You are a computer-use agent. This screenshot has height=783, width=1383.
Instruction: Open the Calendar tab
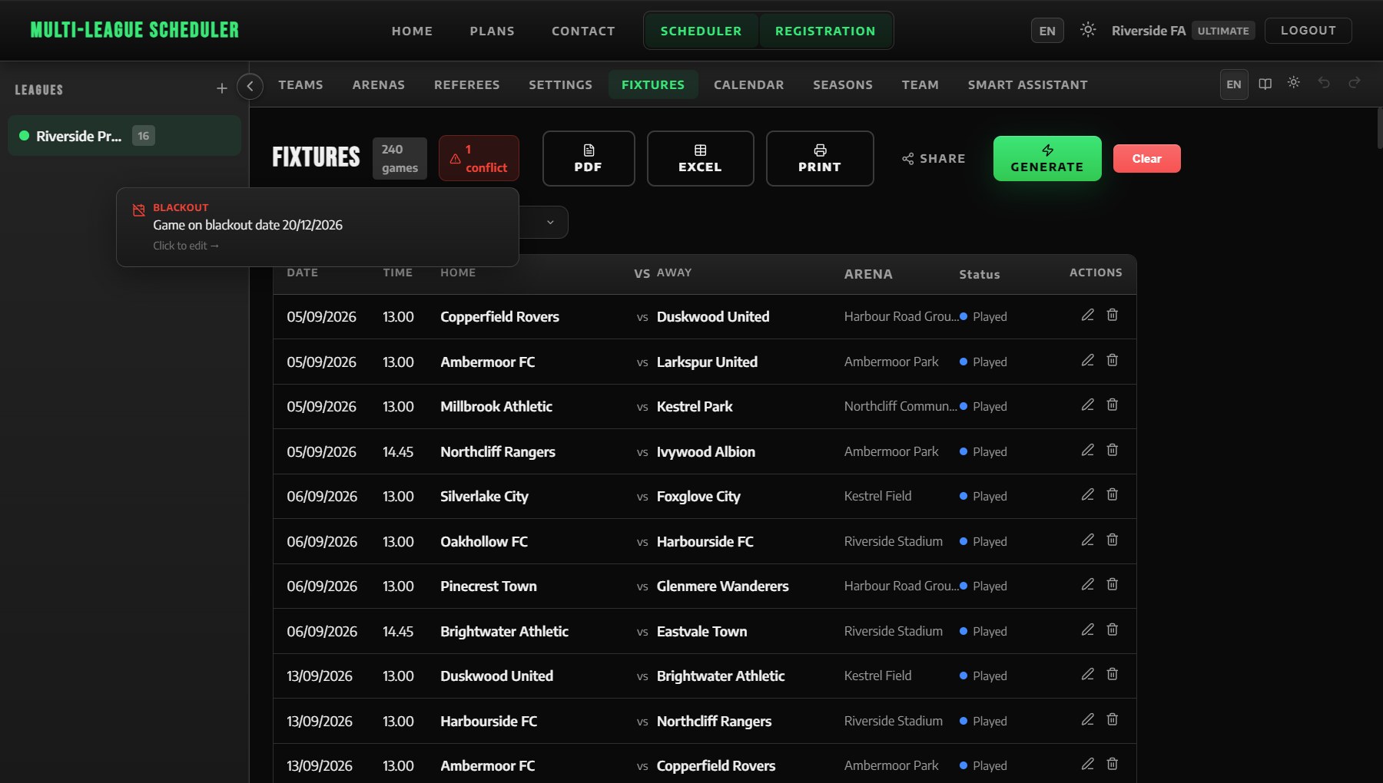coord(748,84)
